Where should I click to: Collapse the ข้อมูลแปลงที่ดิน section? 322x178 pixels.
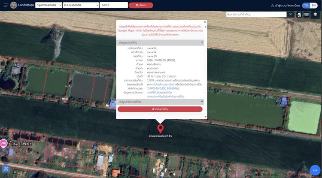[x=202, y=42]
